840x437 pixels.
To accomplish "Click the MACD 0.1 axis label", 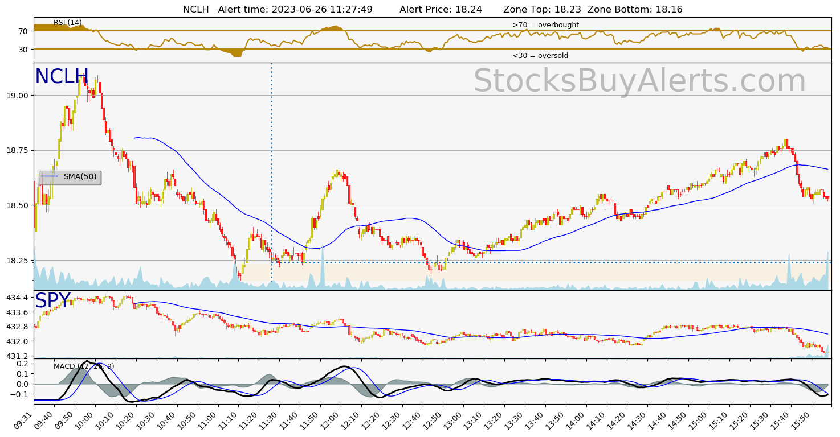I will [x=22, y=373].
